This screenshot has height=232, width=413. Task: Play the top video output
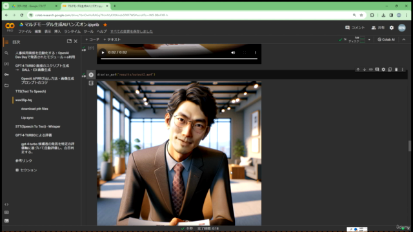(103, 53)
